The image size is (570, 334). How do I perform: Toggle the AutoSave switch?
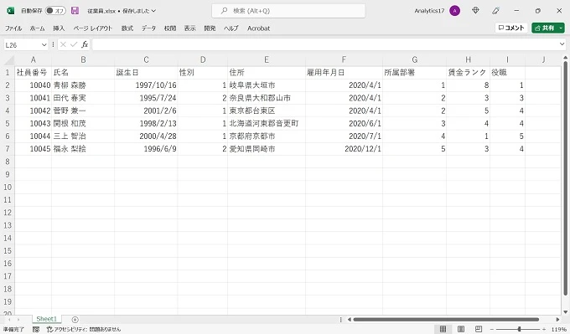tap(55, 11)
